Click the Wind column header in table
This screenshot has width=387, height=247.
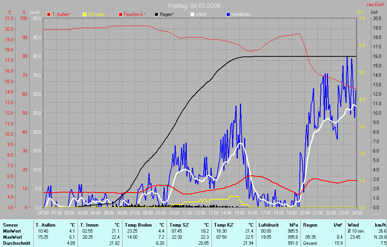click(x=353, y=225)
